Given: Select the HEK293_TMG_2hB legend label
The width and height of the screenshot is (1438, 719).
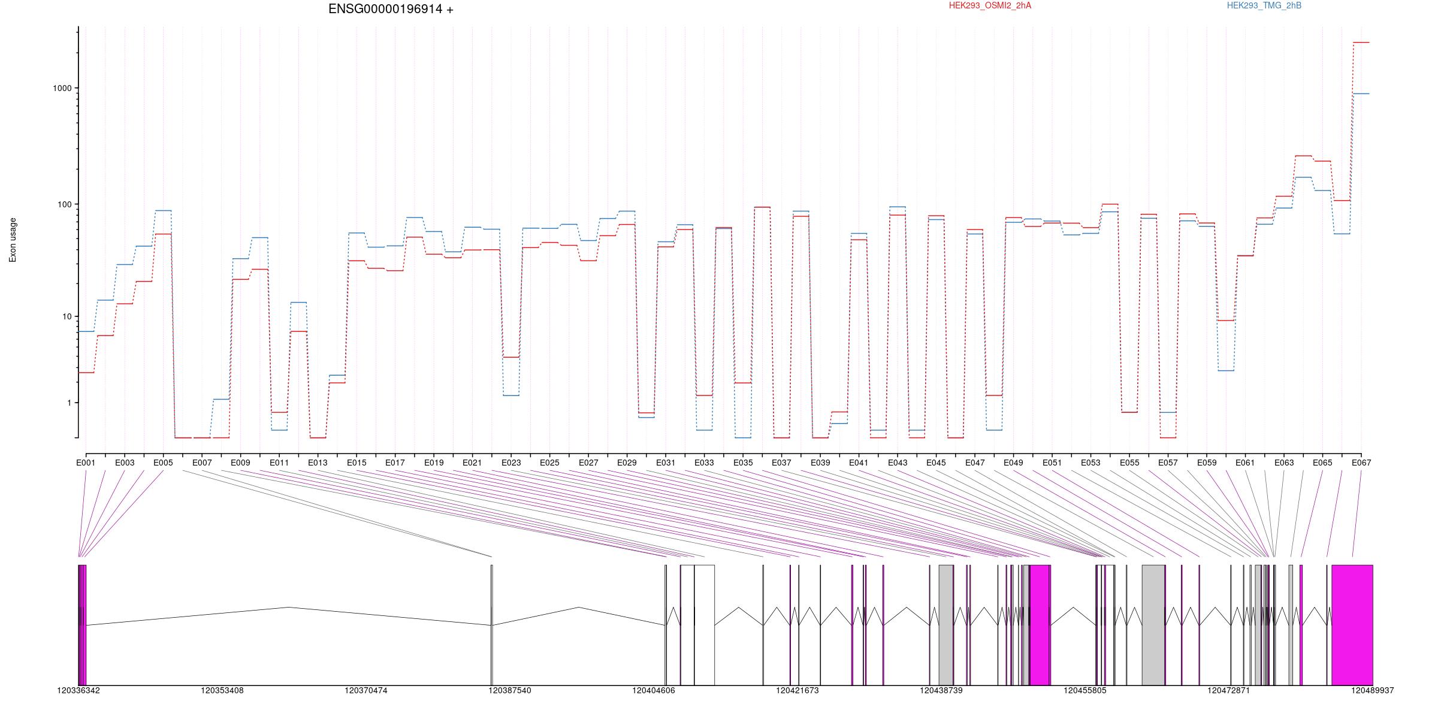Looking at the screenshot, I should click(1264, 5).
